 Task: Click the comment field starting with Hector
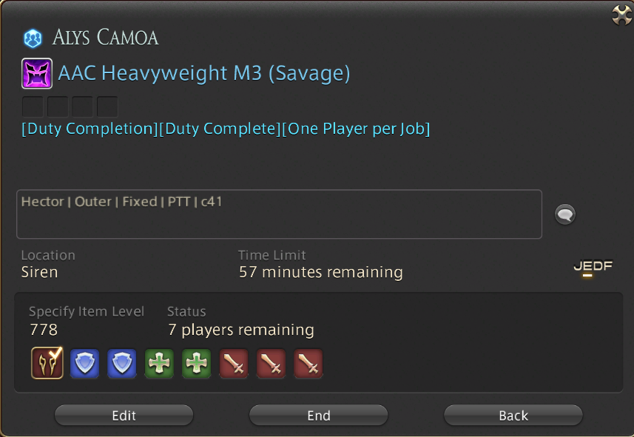tap(279, 214)
